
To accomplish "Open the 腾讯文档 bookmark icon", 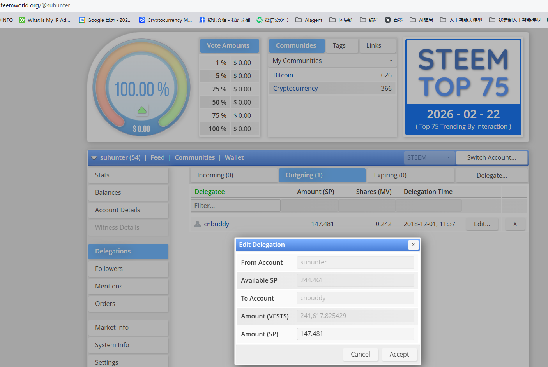I will (202, 20).
